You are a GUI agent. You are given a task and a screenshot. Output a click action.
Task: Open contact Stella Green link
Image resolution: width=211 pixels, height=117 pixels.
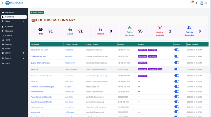click(69, 82)
